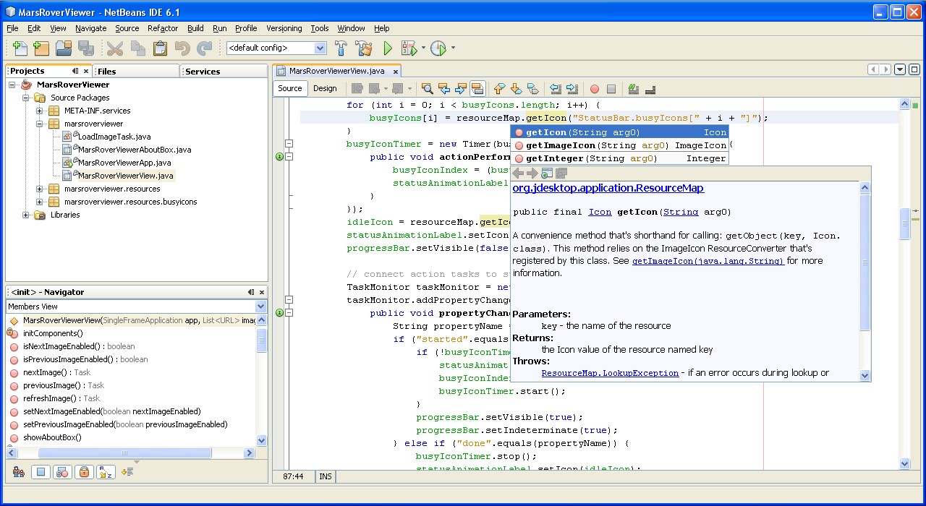Click the Uncomment editor toolbar icon
The image size is (926, 506).
(650, 89)
